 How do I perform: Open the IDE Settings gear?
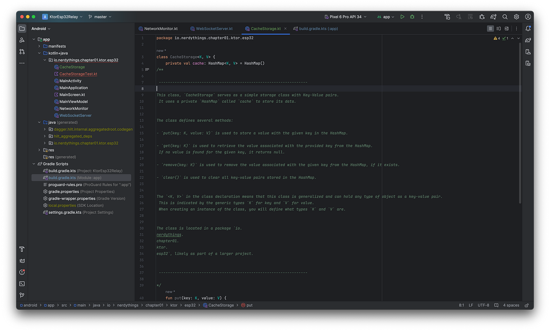pos(517,17)
